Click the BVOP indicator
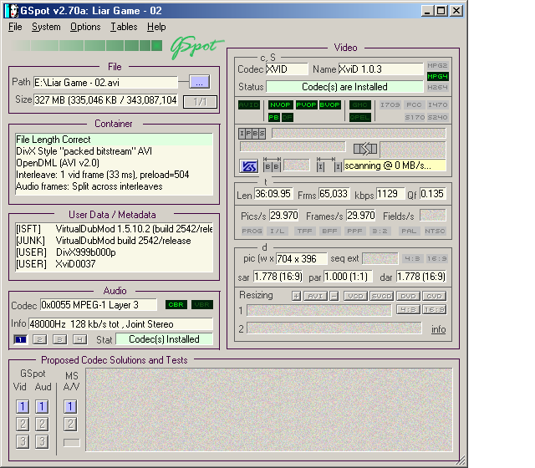 tap(329, 105)
